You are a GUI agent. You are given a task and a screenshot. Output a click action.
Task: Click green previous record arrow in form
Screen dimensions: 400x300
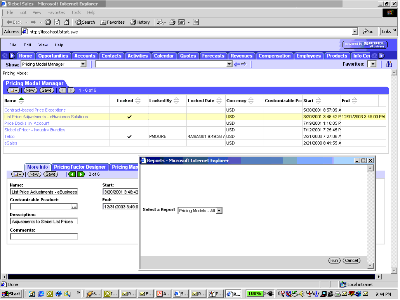click(x=72, y=174)
